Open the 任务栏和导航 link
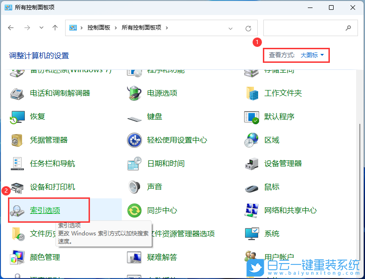The image size is (365, 279). 52,164
